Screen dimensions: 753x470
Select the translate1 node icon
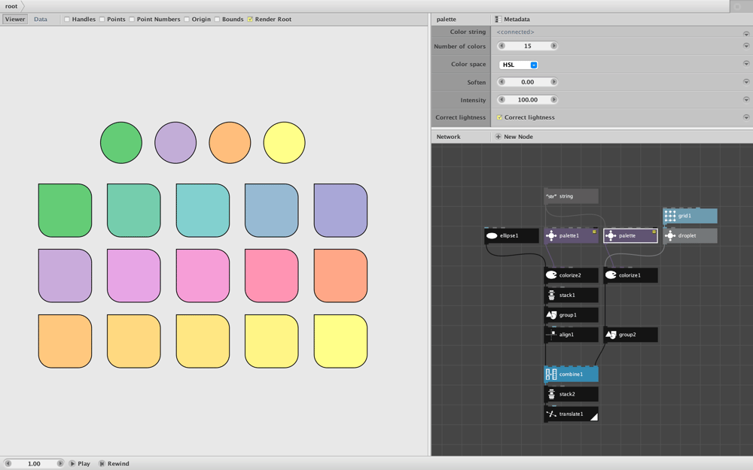coord(551,414)
